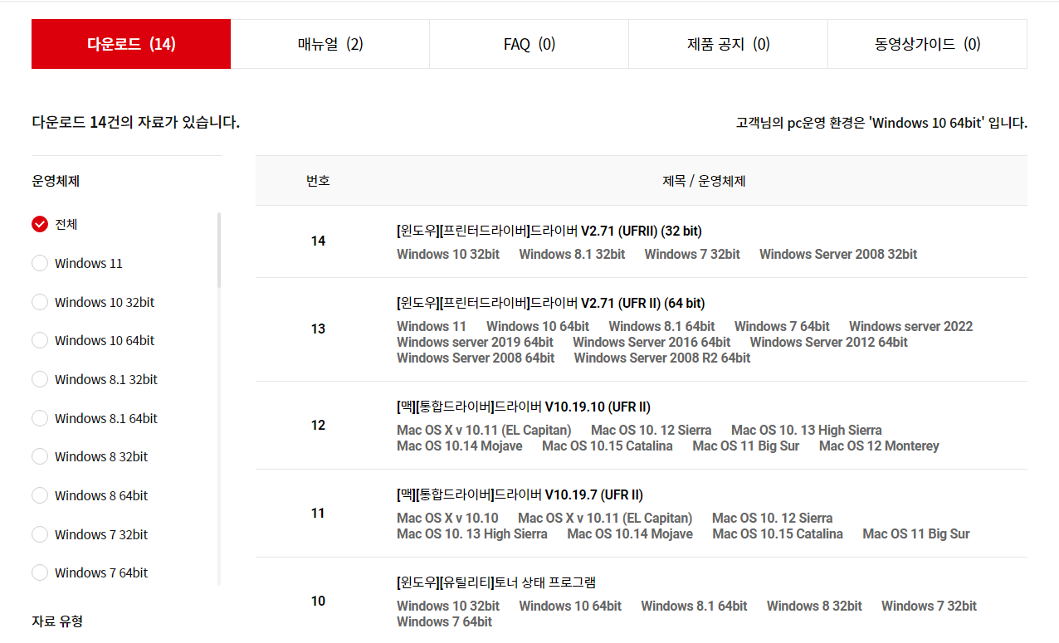Viewport: 1059px width, 643px height.
Task: Open Mac driver V10.19.10 (UFR II) entry
Action: (x=524, y=407)
